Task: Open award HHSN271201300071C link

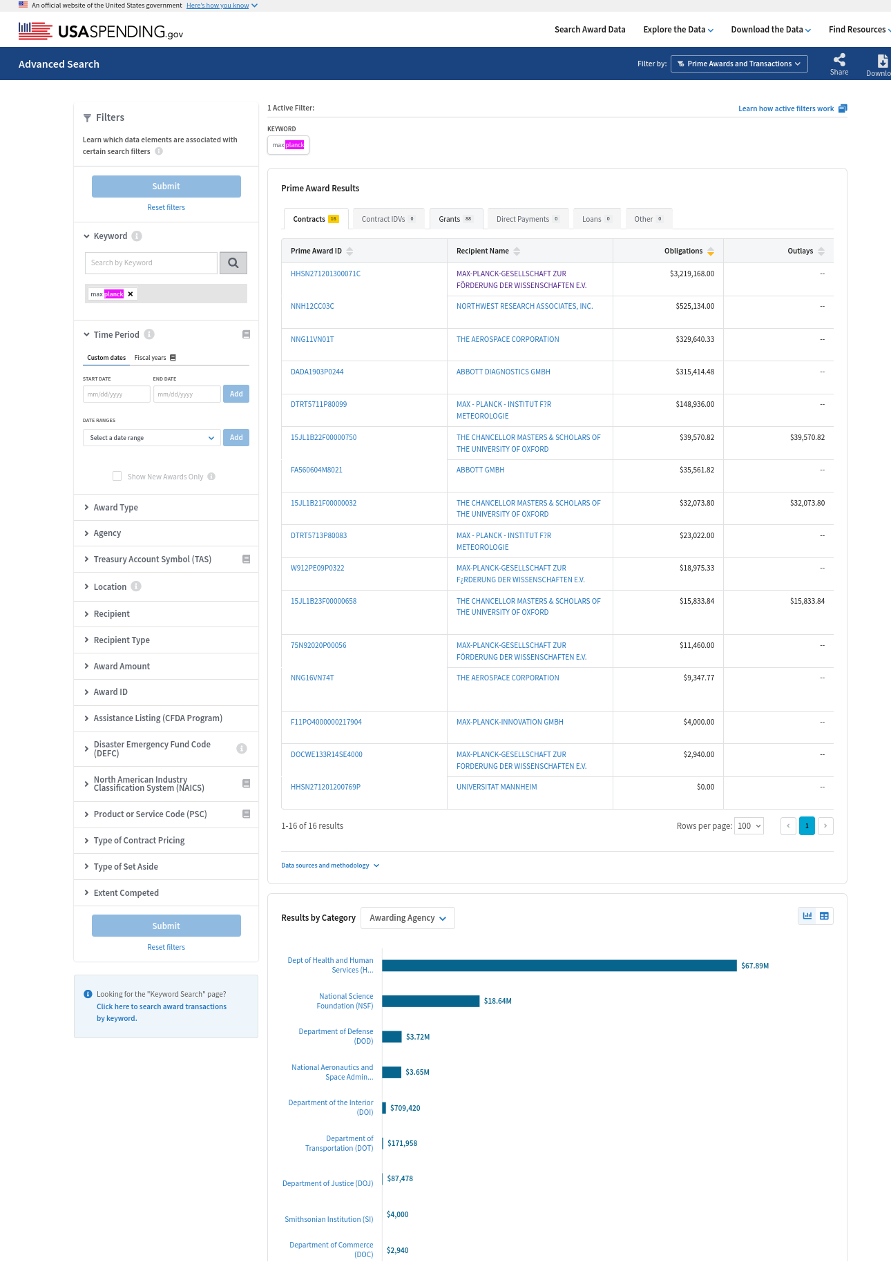Action: coord(325,274)
